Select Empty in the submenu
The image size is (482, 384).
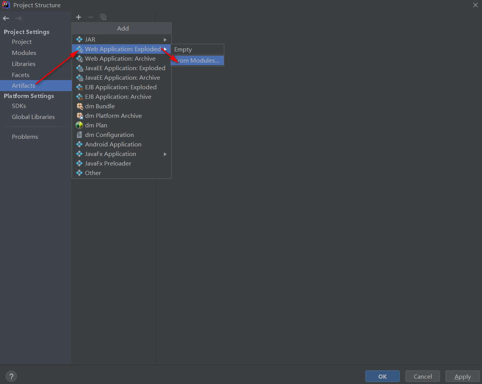tap(197, 50)
